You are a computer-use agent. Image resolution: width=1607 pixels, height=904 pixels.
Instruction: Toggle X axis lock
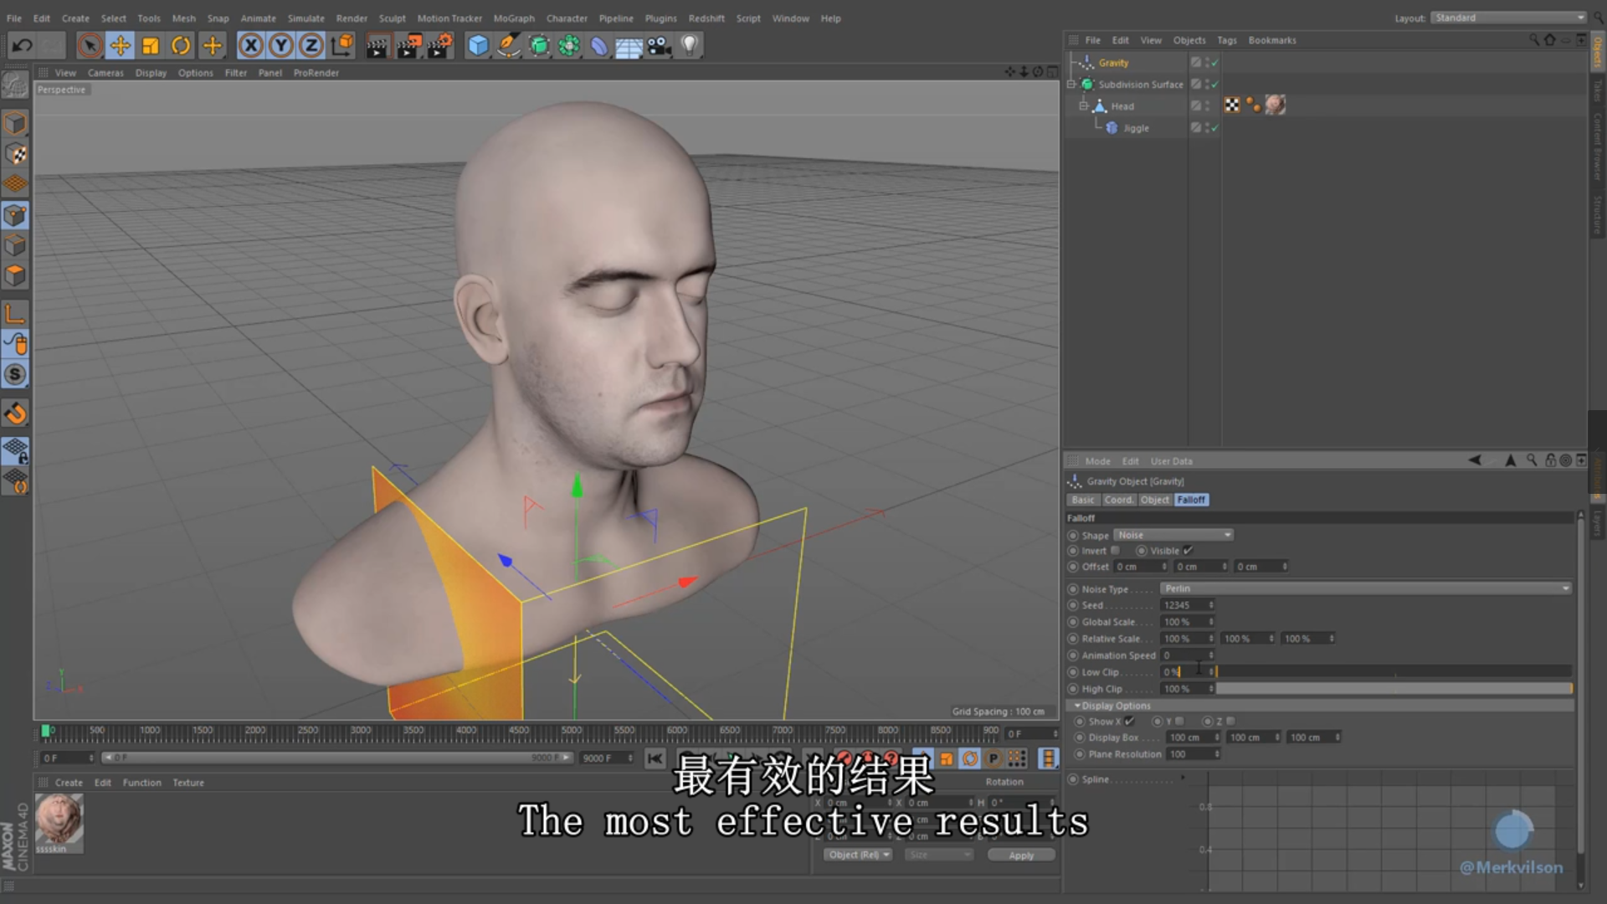250,45
